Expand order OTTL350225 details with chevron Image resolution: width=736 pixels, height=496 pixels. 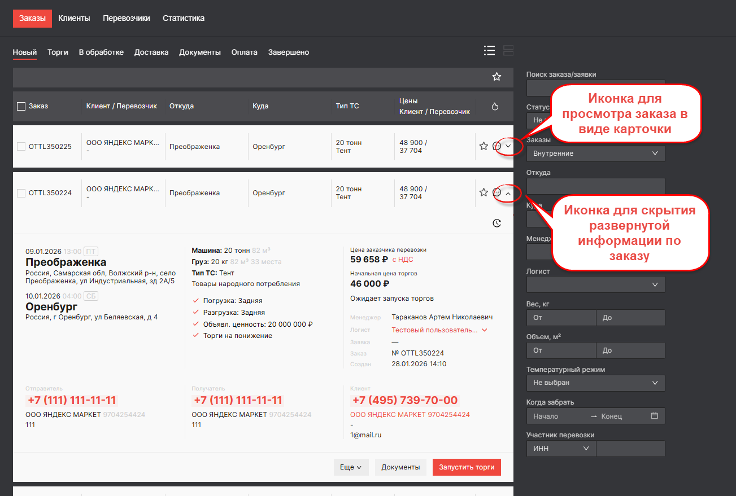[508, 146]
